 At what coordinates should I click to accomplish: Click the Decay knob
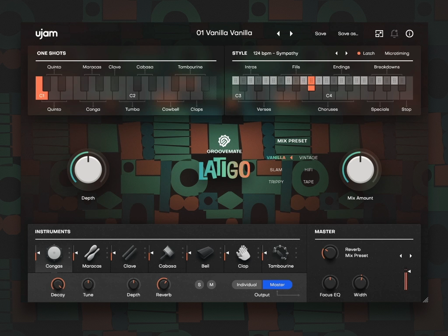tap(58, 284)
